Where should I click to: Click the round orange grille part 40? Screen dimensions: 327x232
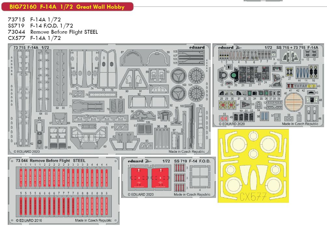293,102
